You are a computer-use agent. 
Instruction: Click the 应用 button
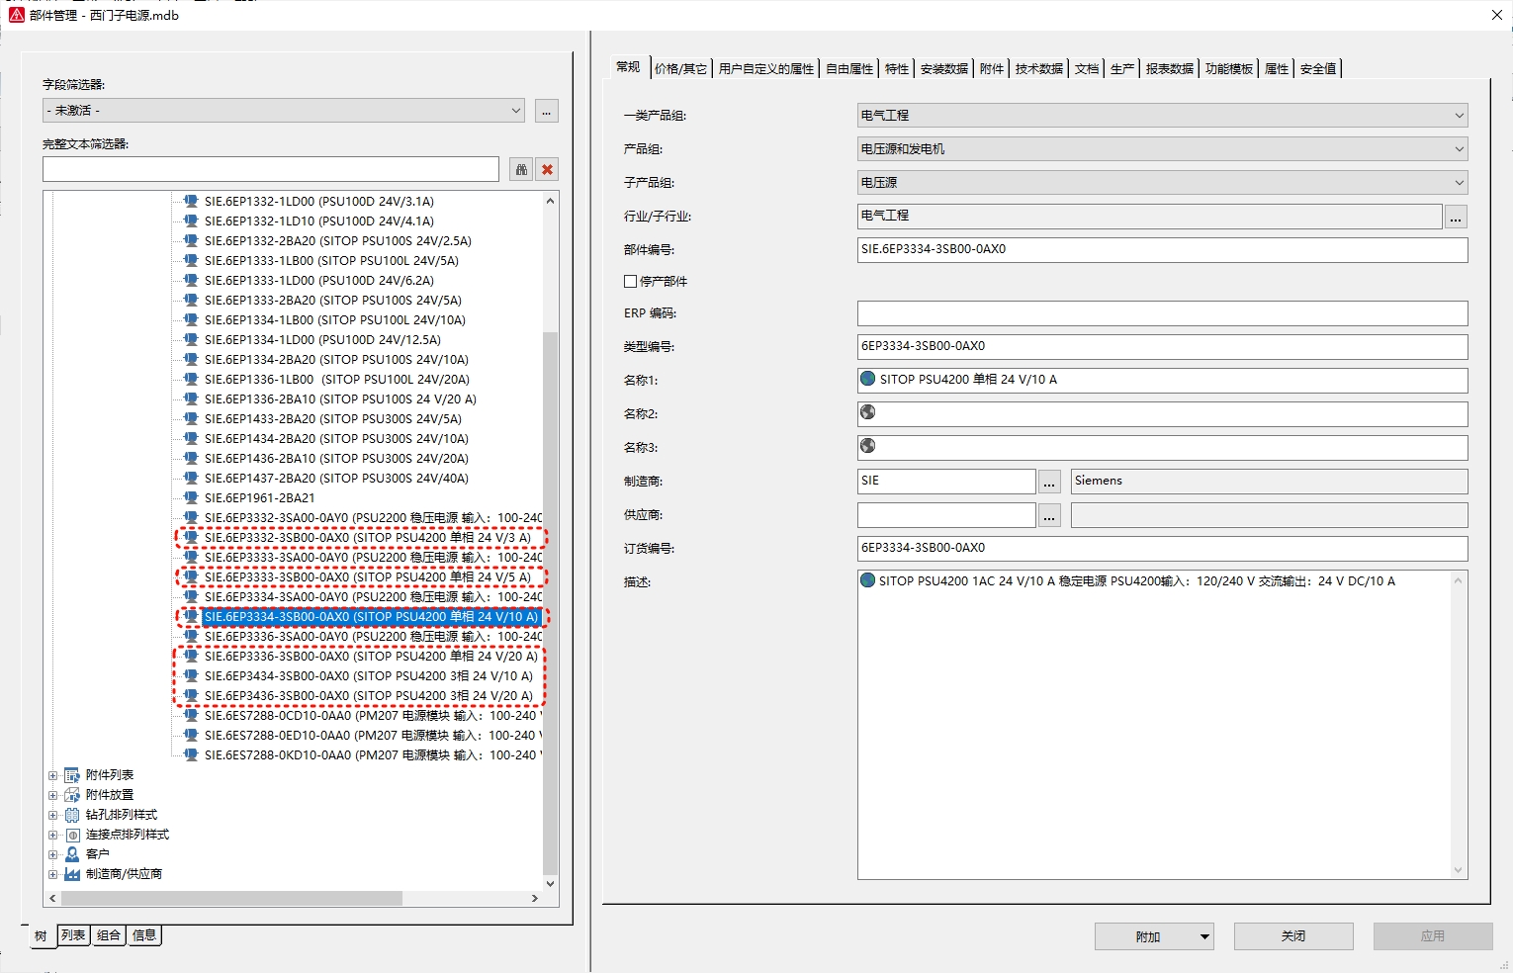click(x=1433, y=936)
